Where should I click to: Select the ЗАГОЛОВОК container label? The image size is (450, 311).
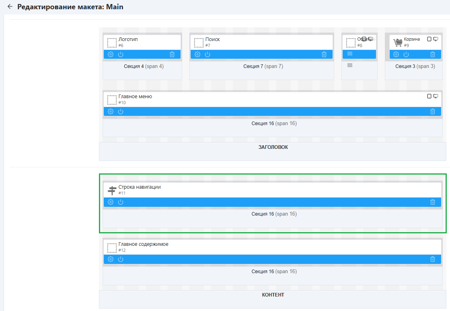[273, 147]
